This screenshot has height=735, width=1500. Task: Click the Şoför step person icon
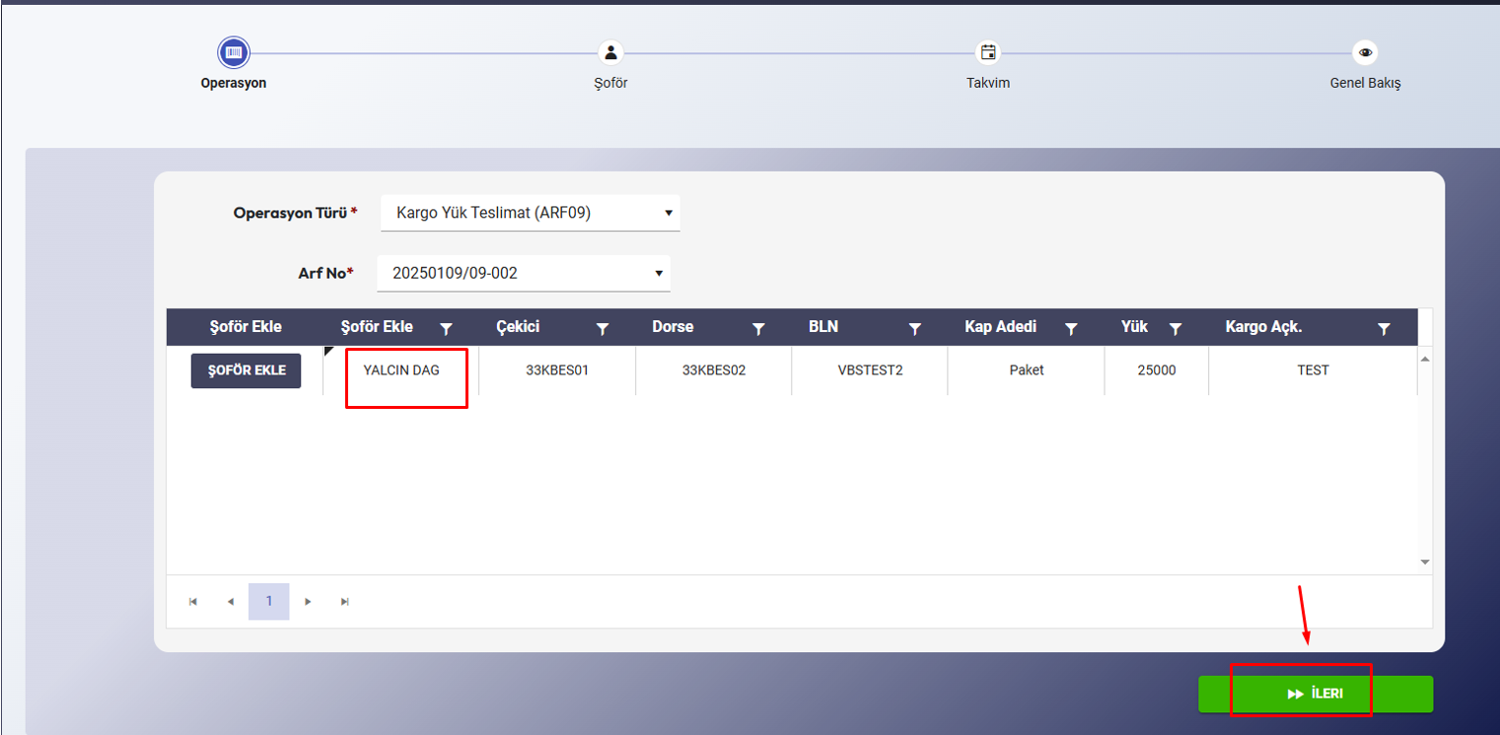coord(610,52)
